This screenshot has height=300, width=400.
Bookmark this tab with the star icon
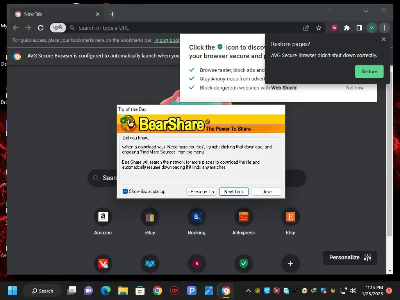tap(319, 28)
